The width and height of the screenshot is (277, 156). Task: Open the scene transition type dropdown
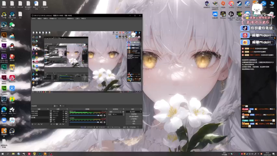click(x=115, y=112)
